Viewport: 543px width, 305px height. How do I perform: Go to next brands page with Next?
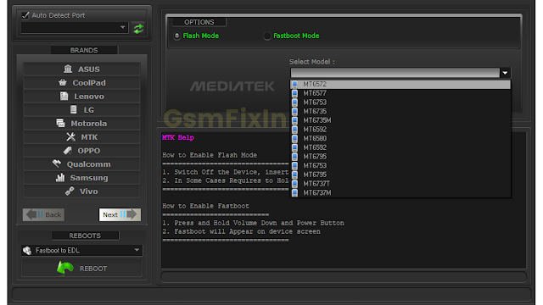pyautogui.click(x=120, y=214)
